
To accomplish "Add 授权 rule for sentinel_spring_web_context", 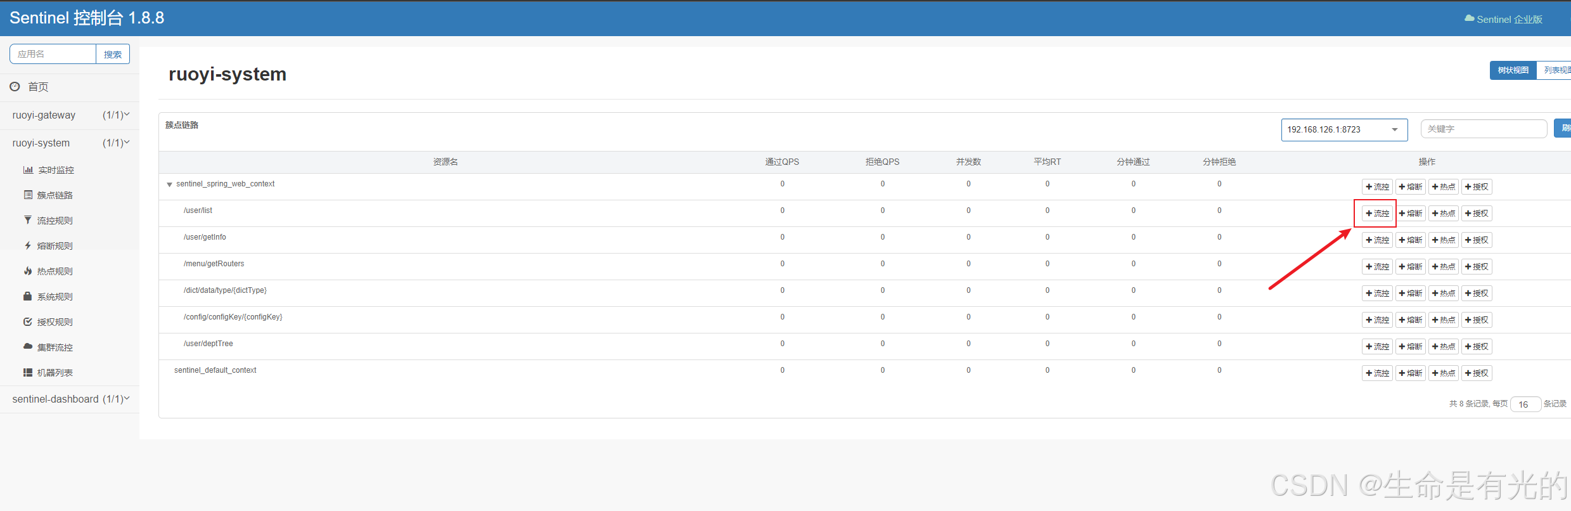I will (1477, 187).
